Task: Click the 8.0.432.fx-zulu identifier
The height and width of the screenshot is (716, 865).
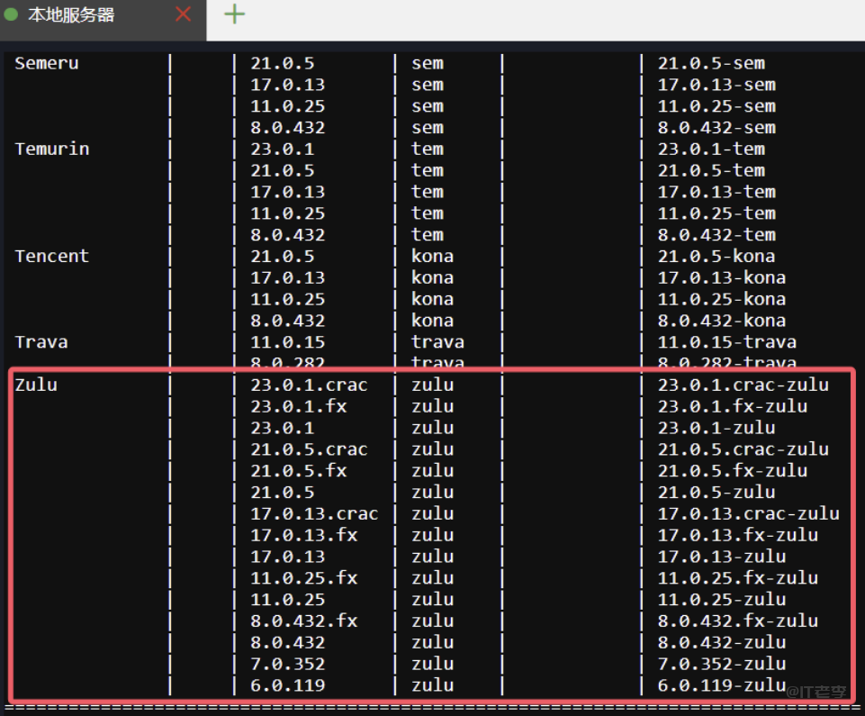Action: pyautogui.click(x=738, y=621)
